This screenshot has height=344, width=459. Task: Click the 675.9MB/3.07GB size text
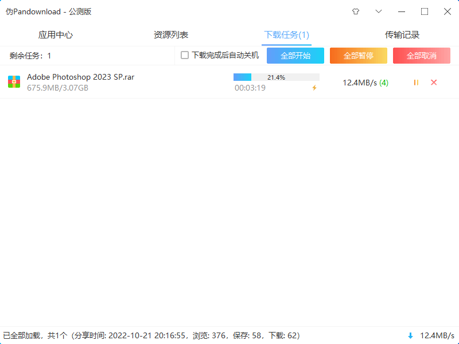click(58, 88)
